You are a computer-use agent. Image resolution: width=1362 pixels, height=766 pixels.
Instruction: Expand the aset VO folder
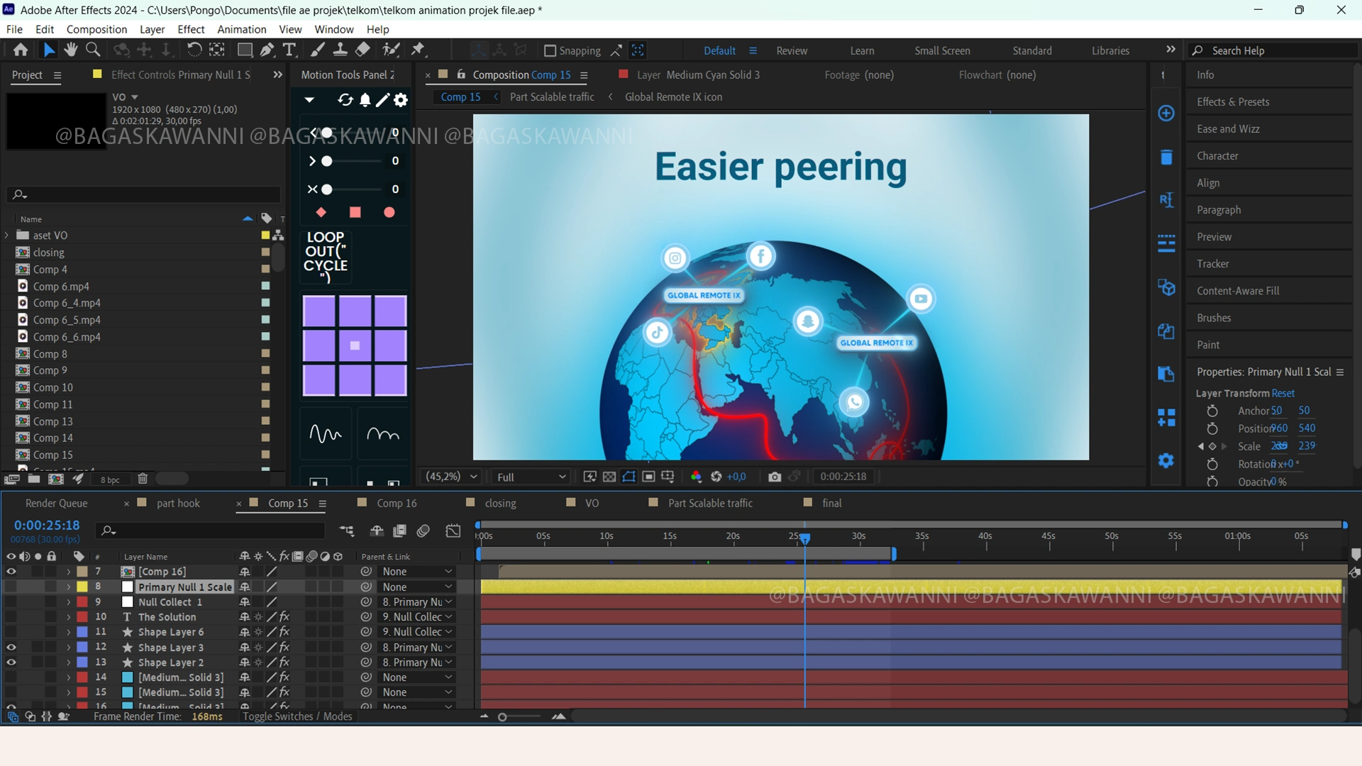pyautogui.click(x=7, y=235)
